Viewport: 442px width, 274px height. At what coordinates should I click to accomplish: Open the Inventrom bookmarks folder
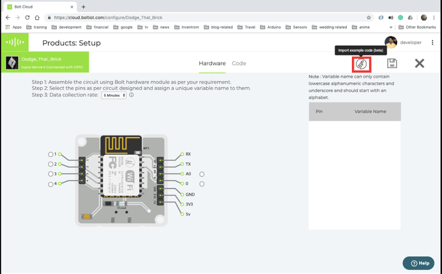(187, 27)
